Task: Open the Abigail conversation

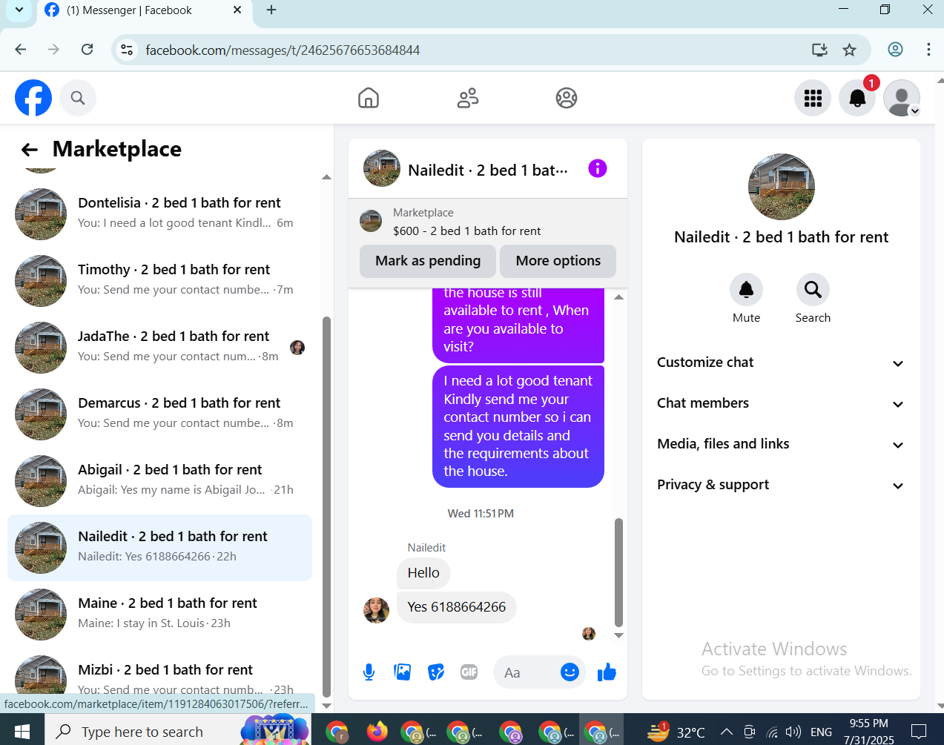Action: click(x=159, y=481)
